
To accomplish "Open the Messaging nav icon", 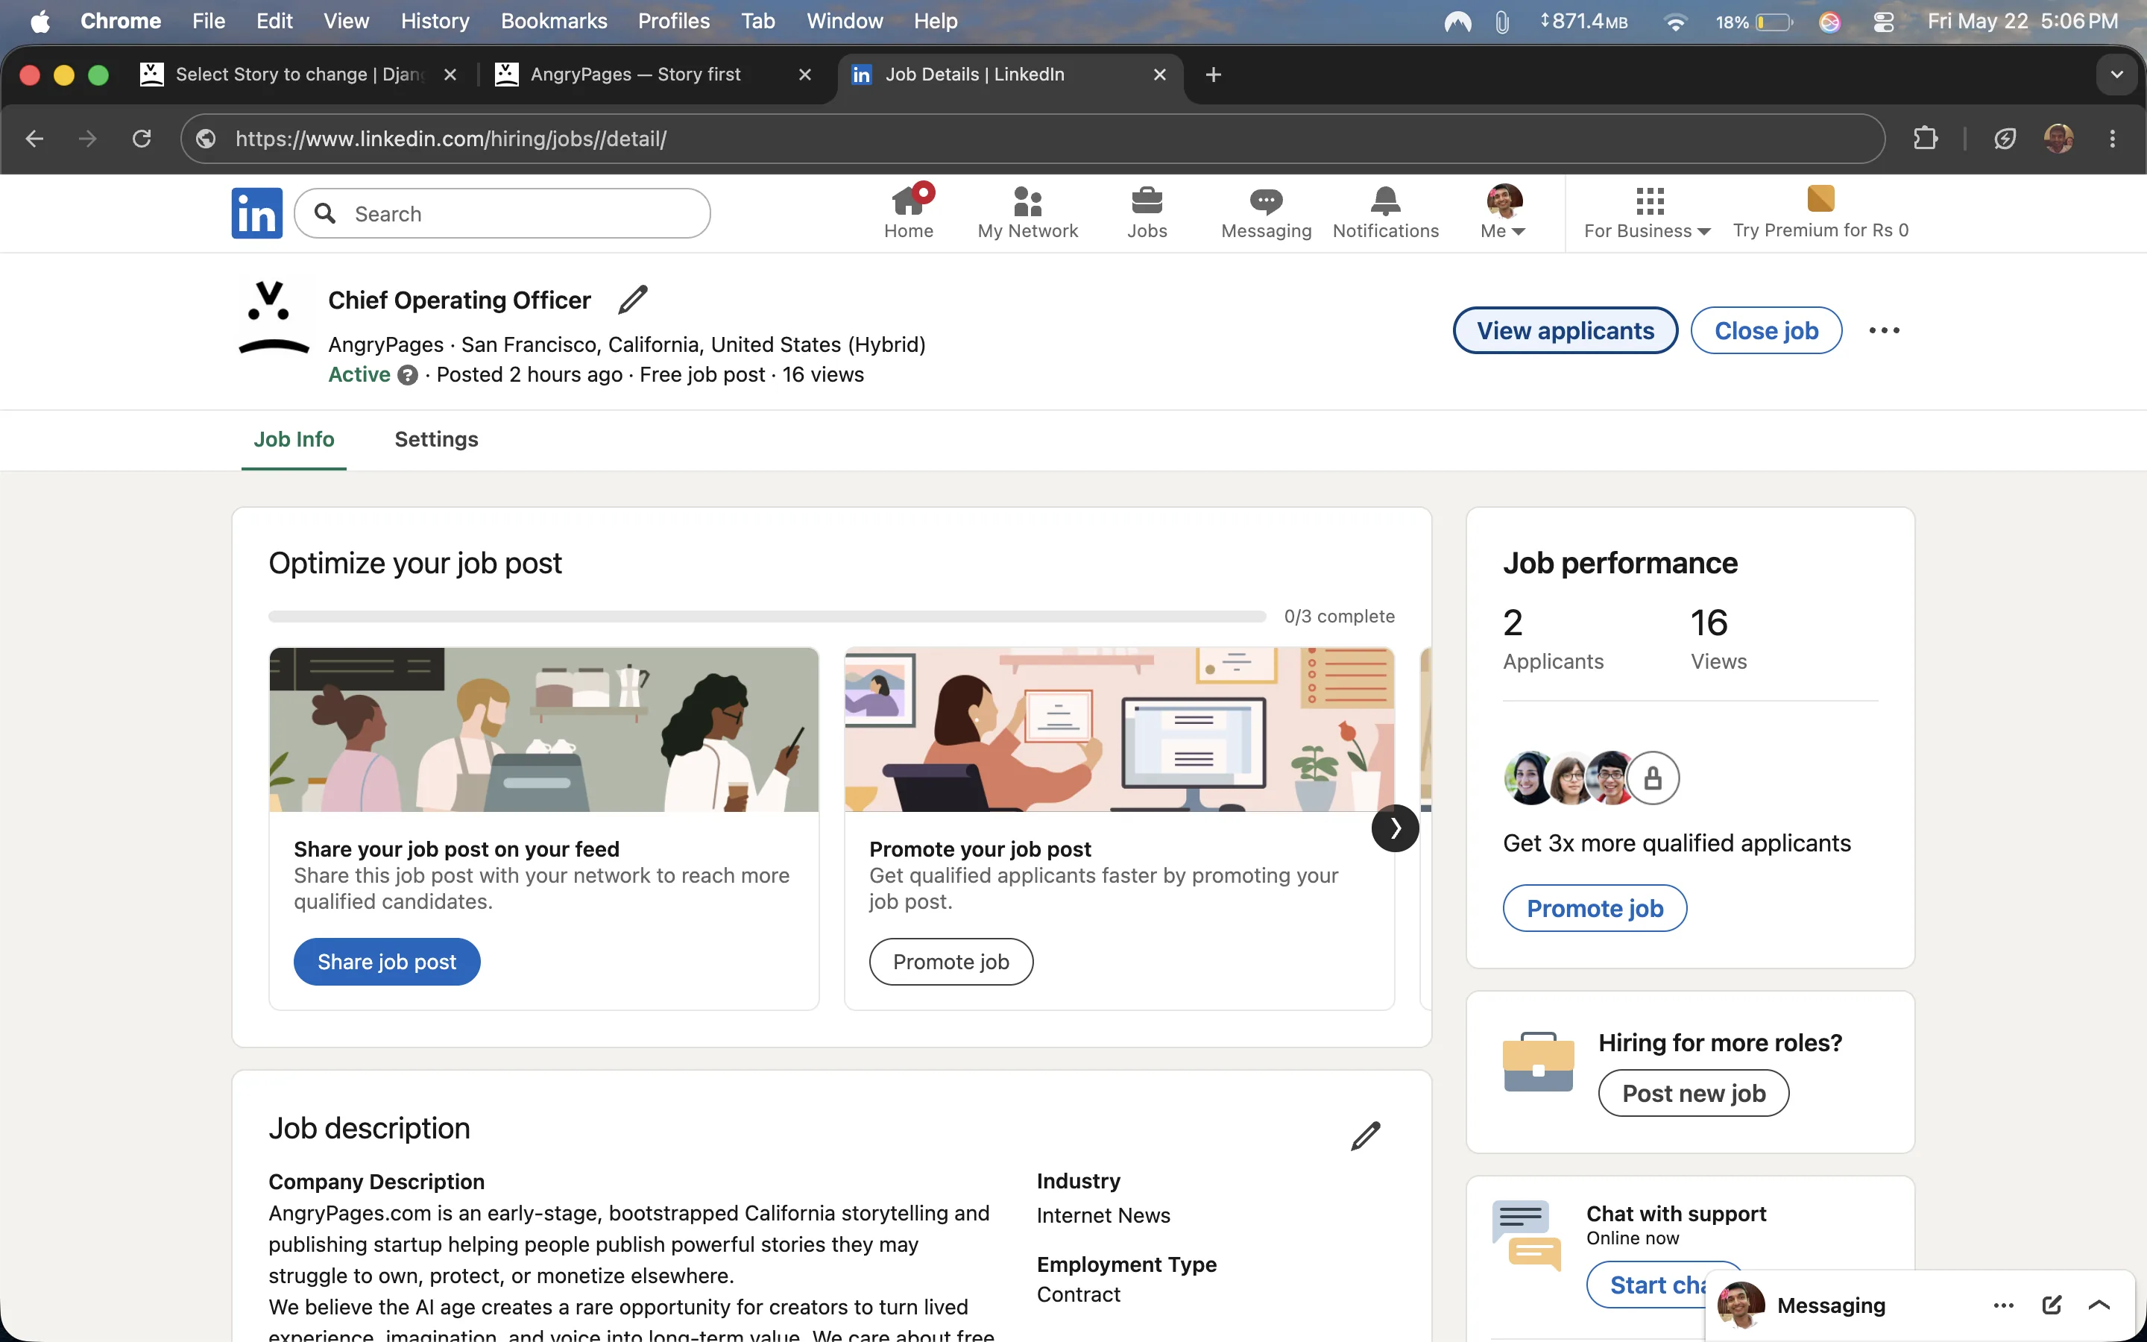I will (1266, 213).
